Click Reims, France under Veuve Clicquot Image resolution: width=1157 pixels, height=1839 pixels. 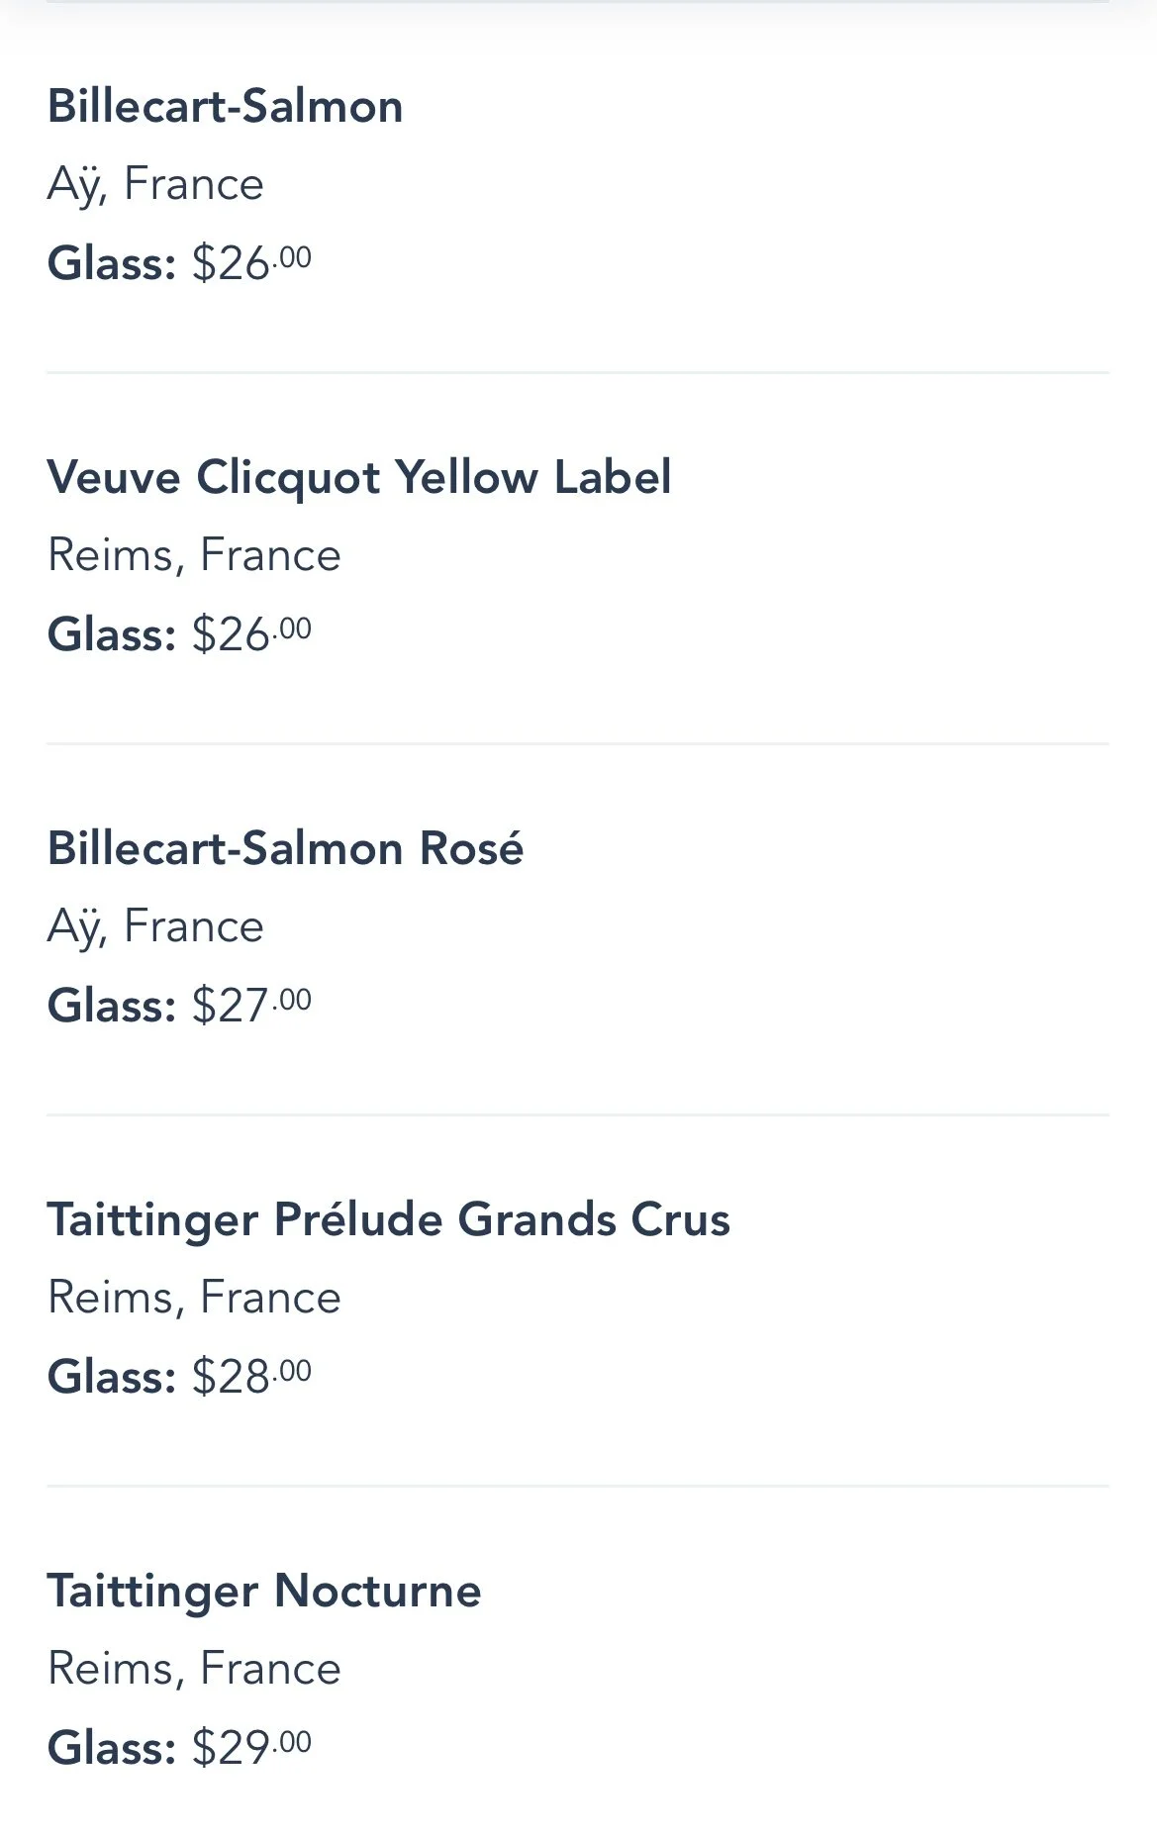(194, 555)
